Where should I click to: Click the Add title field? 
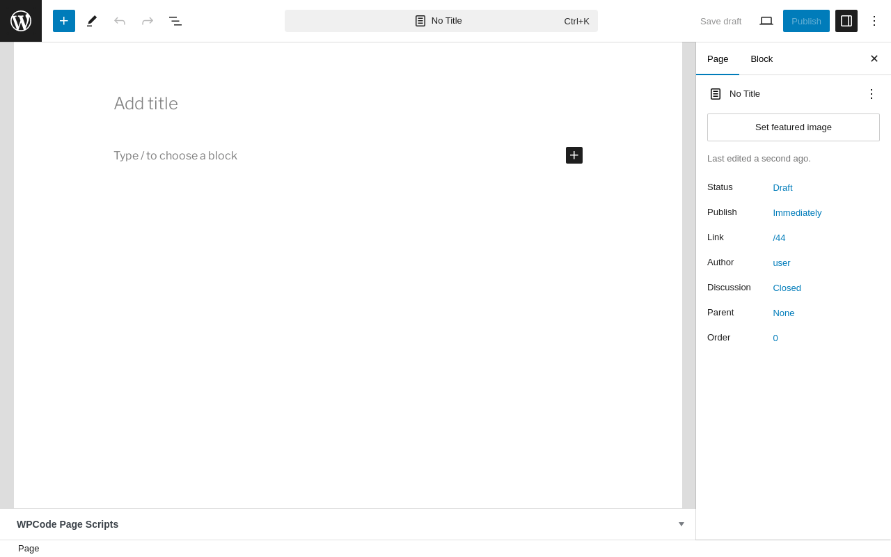coord(348,103)
